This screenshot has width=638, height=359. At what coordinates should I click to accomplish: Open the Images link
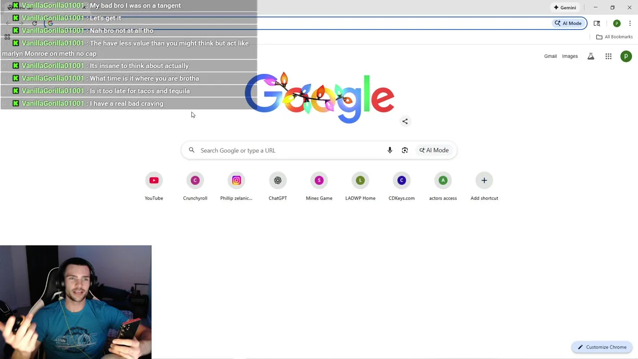coord(570,56)
